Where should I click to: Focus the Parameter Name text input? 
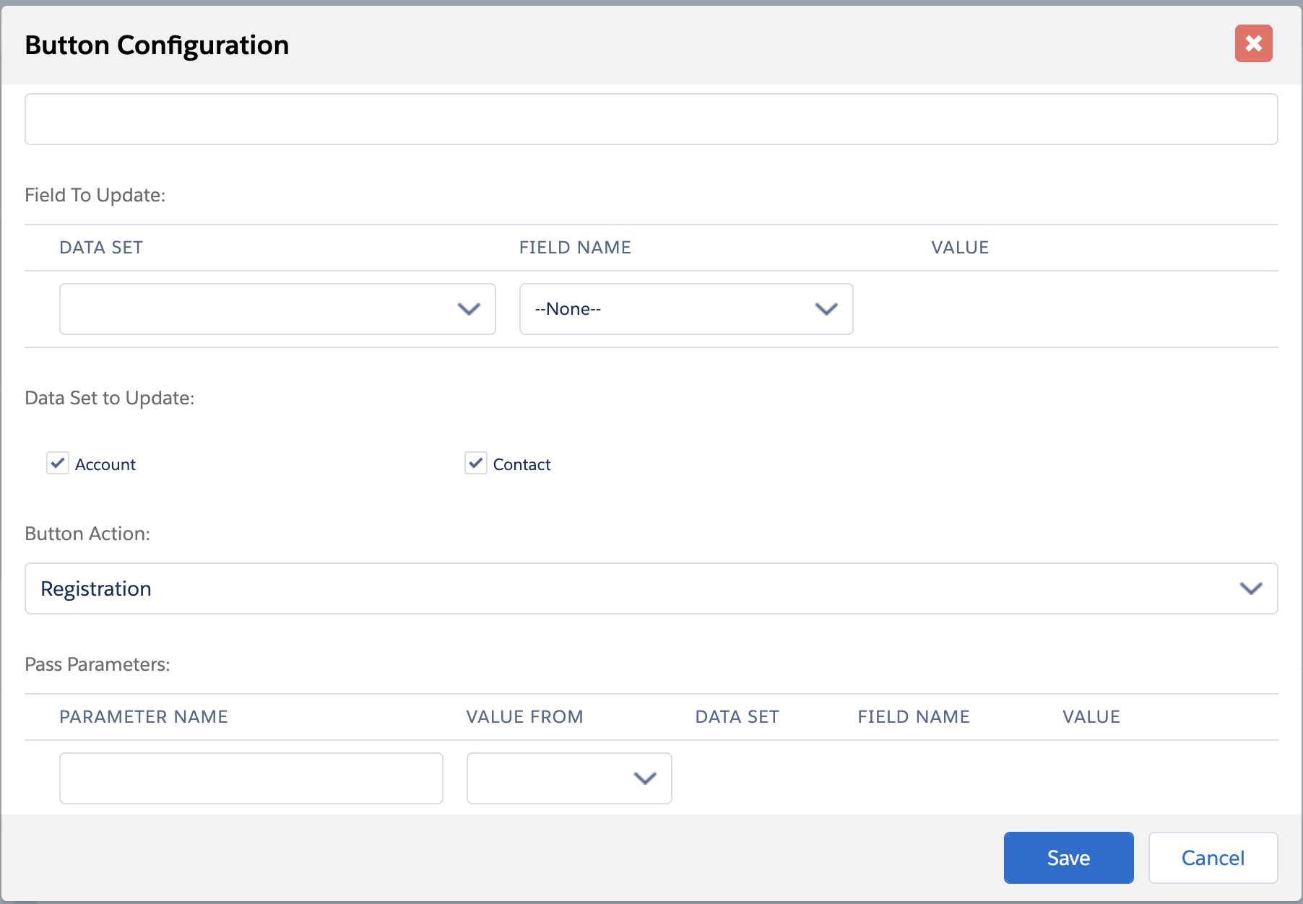(251, 778)
